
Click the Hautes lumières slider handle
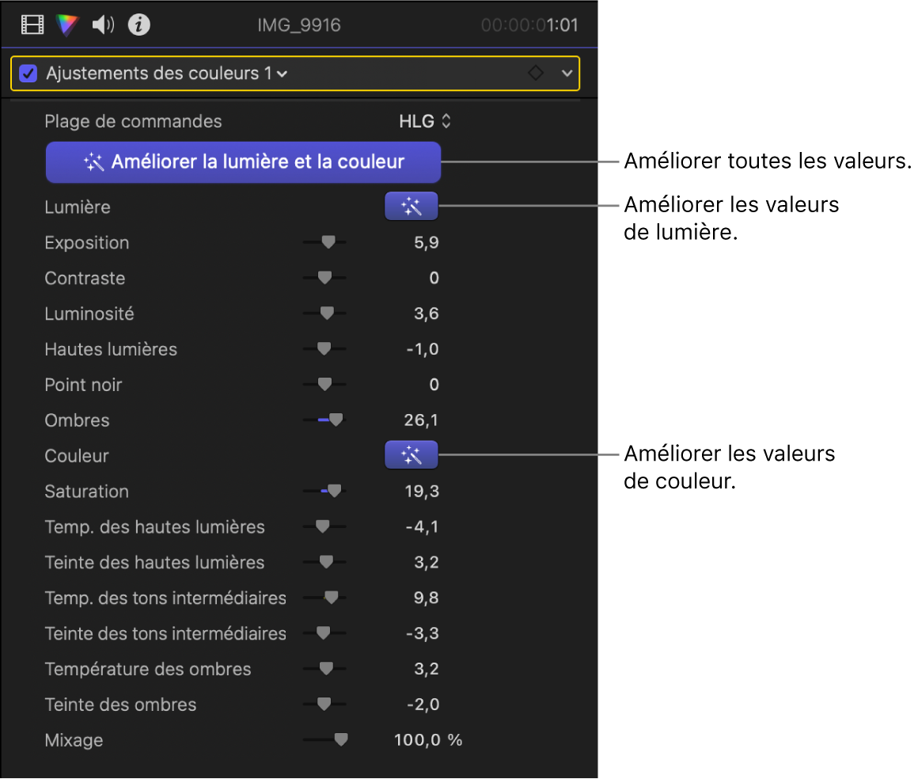(323, 349)
